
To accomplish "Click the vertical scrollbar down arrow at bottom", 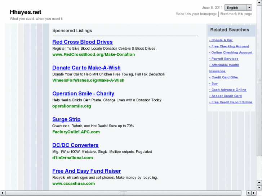I will (259, 188).
